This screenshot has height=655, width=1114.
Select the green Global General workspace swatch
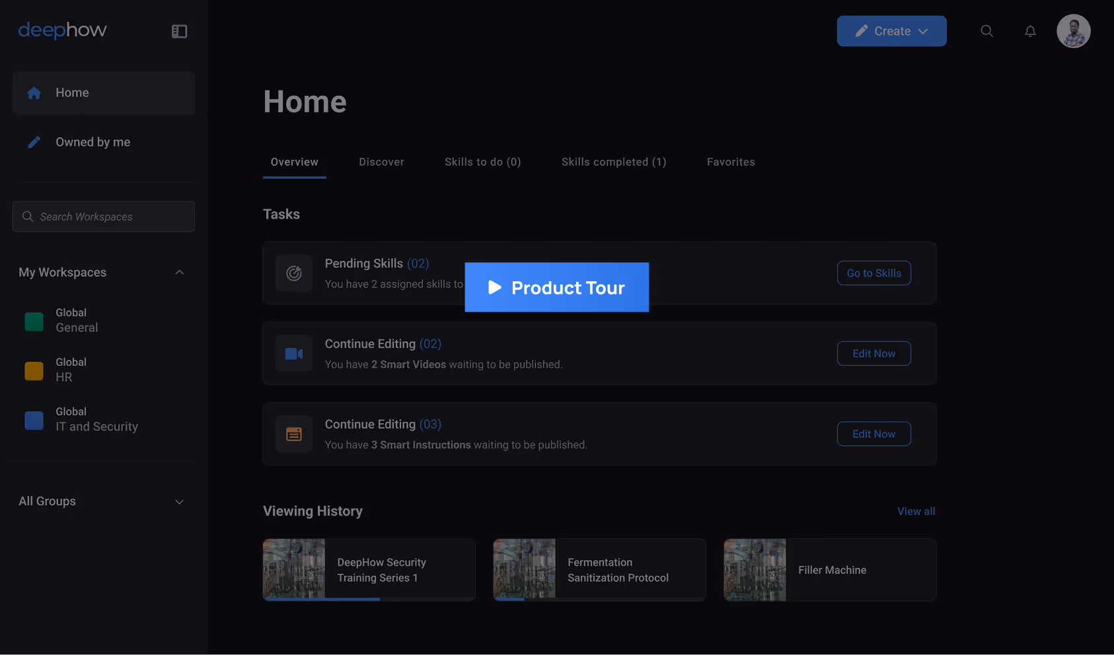(34, 322)
